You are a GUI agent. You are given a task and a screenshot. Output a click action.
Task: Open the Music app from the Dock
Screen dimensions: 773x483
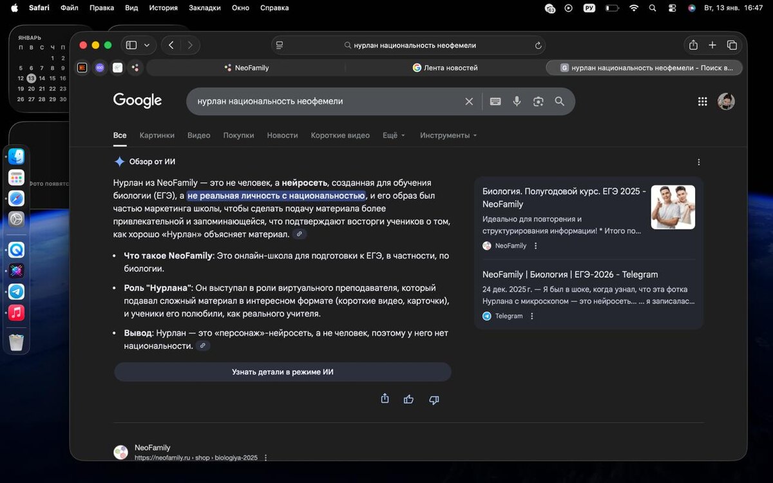(17, 312)
